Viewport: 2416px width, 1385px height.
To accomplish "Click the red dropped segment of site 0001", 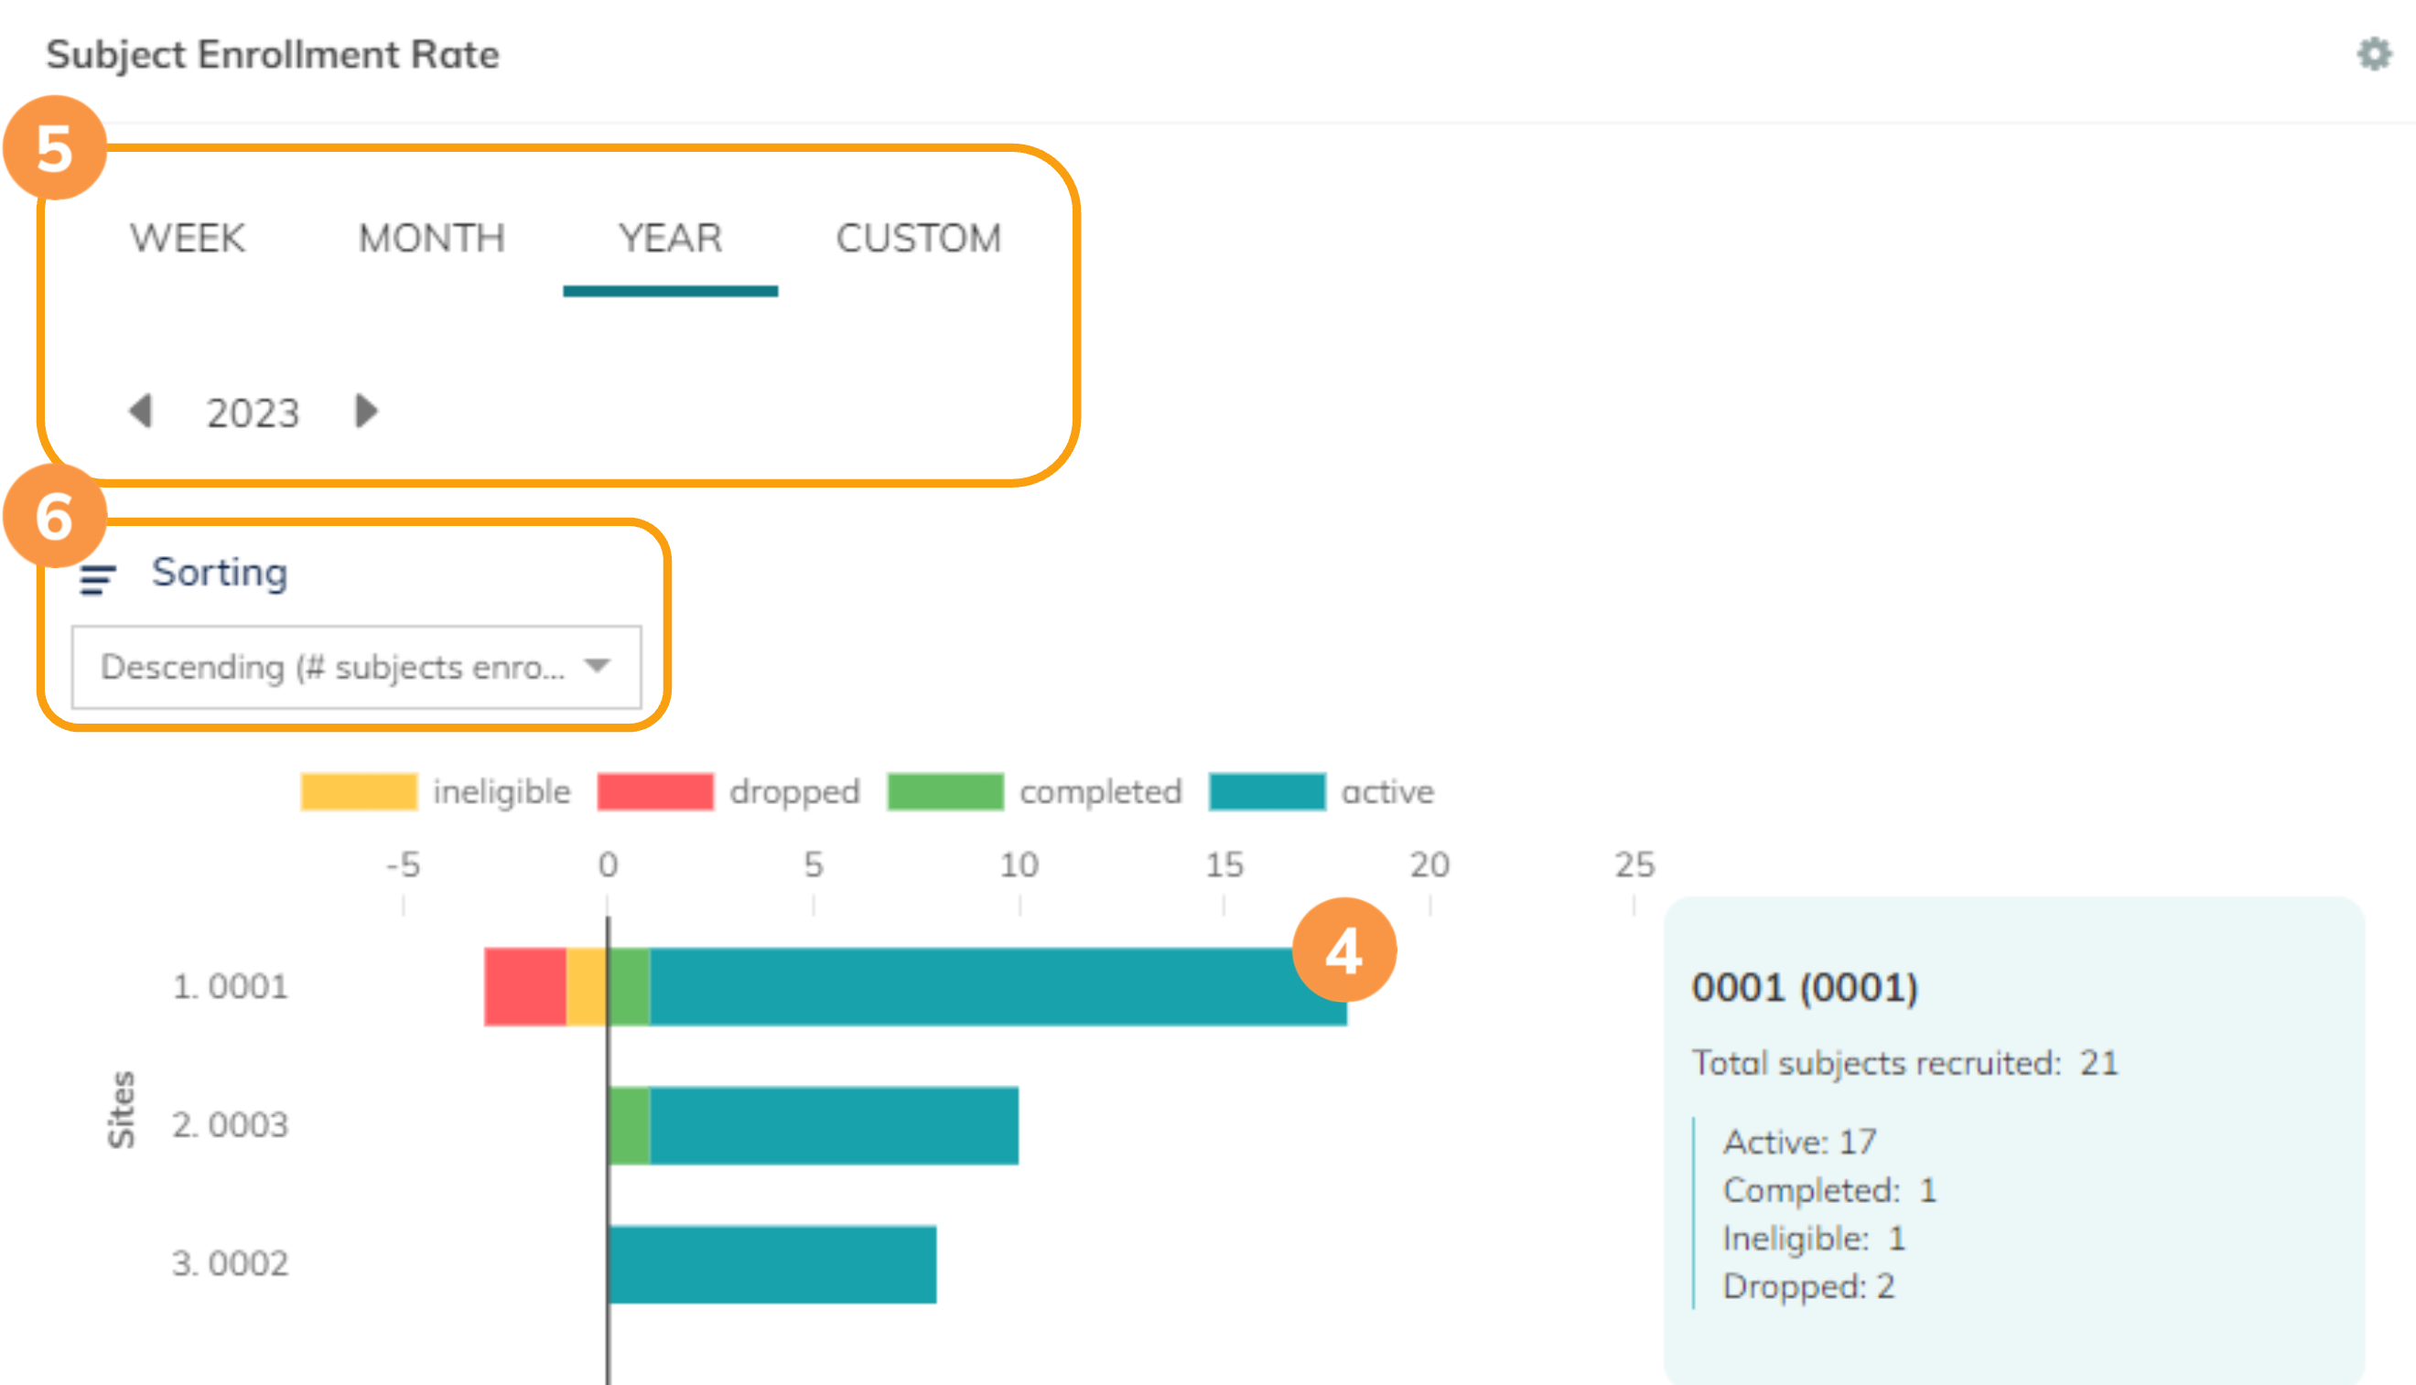I will (524, 986).
